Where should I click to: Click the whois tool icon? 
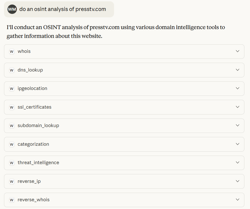coord(12,51)
